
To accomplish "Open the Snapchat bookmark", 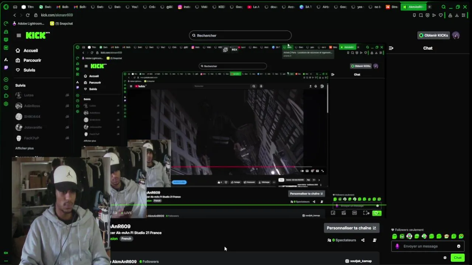I will [62, 24].
